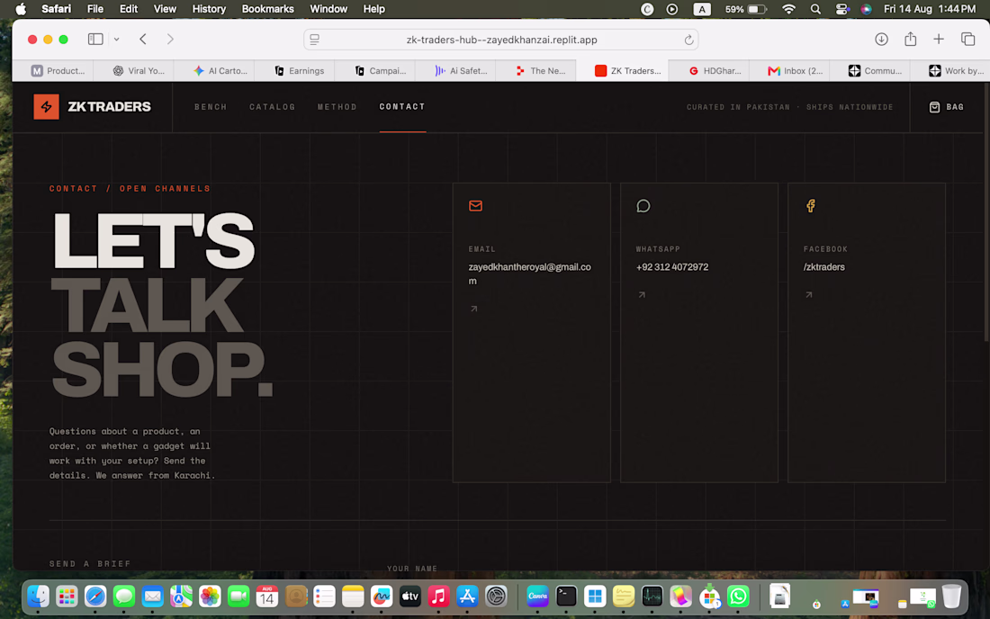Image resolution: width=990 pixels, height=619 pixels.
Task: Click the page's vertical scrollbar
Action: tap(986, 214)
